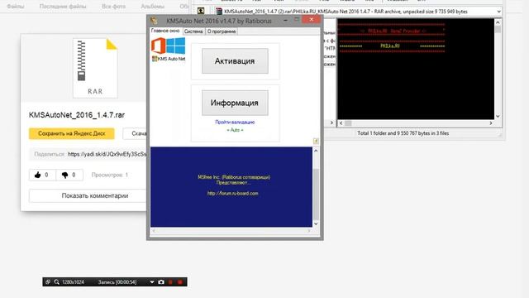The image size is (529, 298).
Task: Click the share link URL field
Action: (88, 154)
